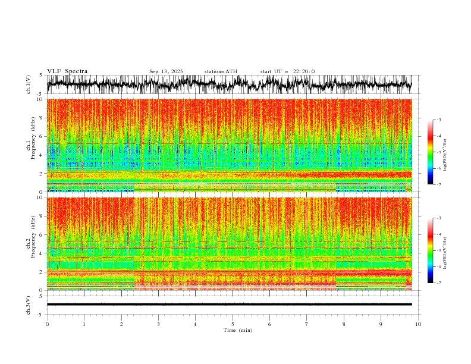The width and height of the screenshot is (471, 364).
Task: Click the "8" kHz tick on the ch.1 frequency axis
Action: (42, 118)
